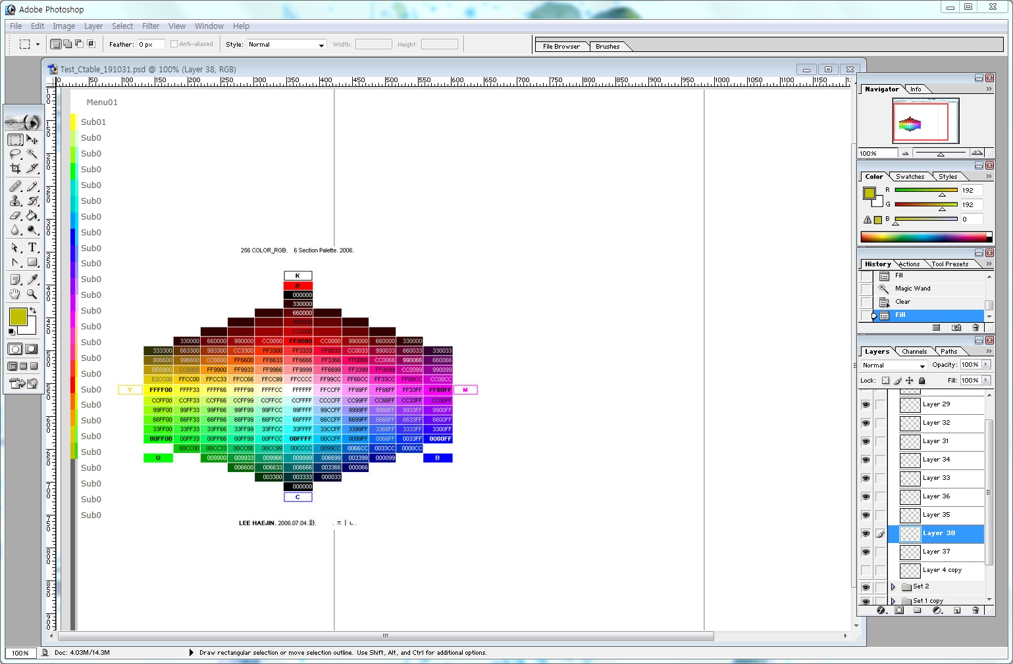Click the Navigator zoom in button
1013x664 pixels.
[x=977, y=153]
